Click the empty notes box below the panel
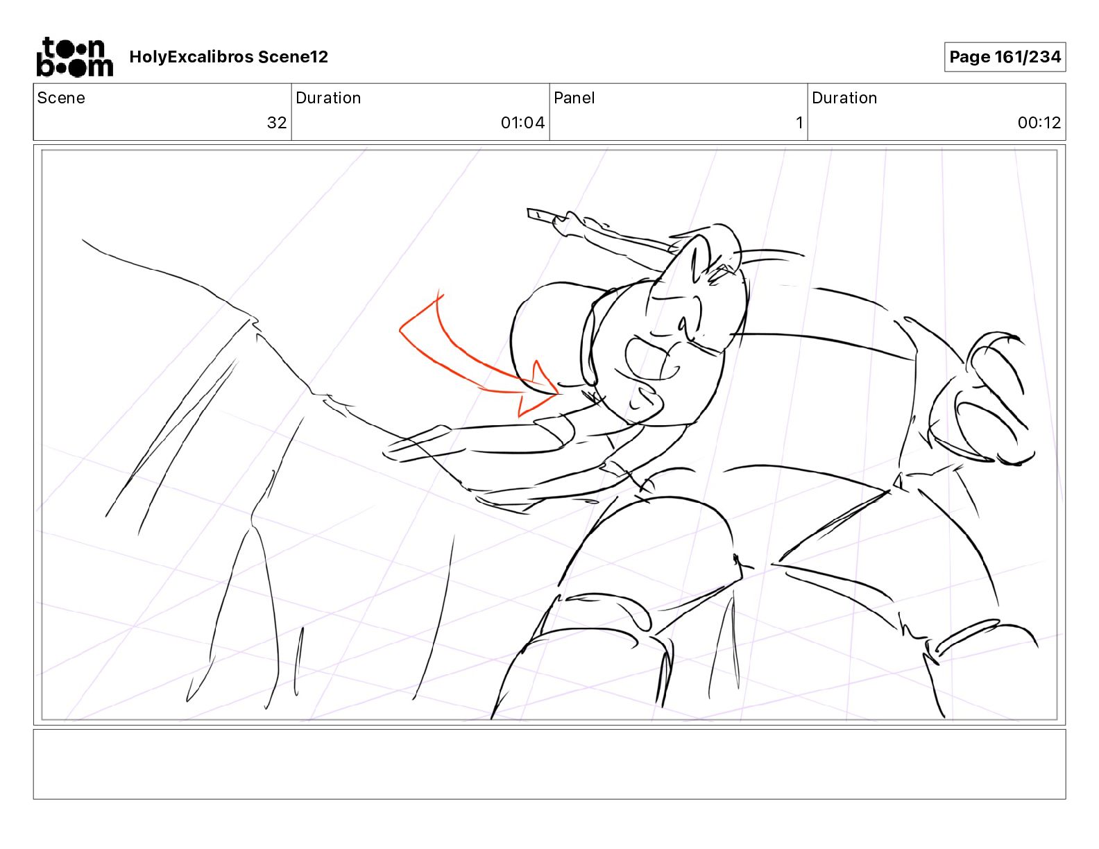Viewport: 1099px width, 849px height. [549, 764]
